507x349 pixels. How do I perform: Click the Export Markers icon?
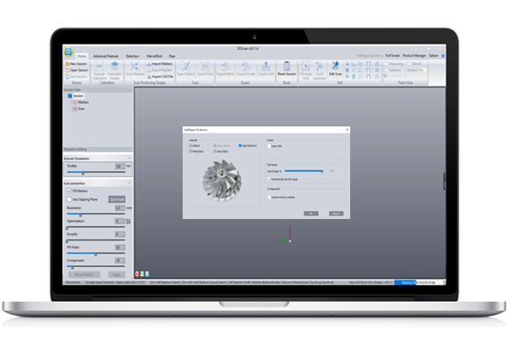coord(149,70)
